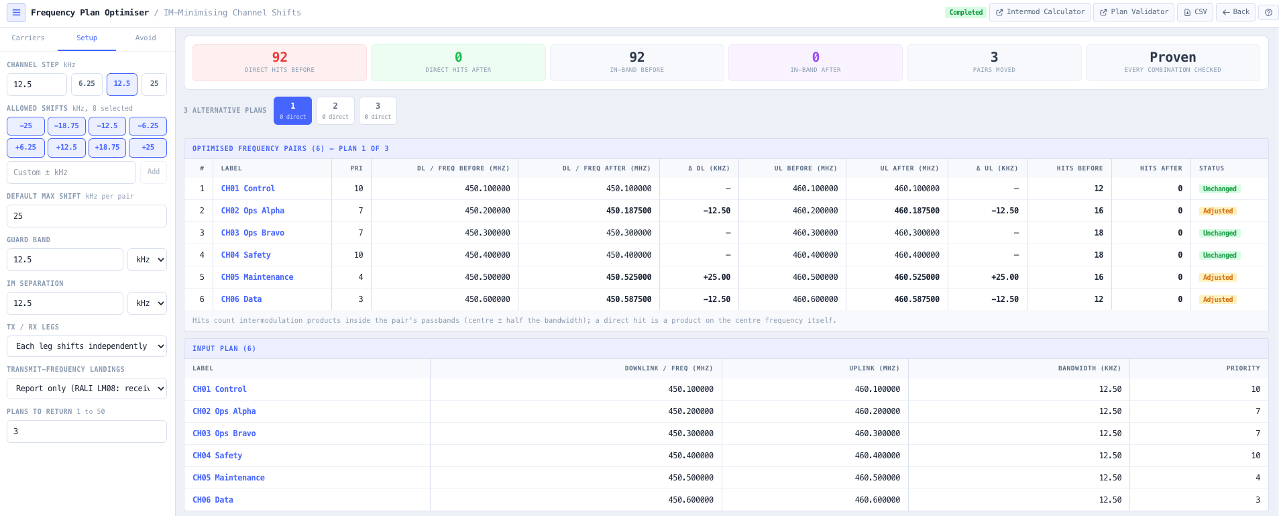View alternative plan 3

[378, 111]
